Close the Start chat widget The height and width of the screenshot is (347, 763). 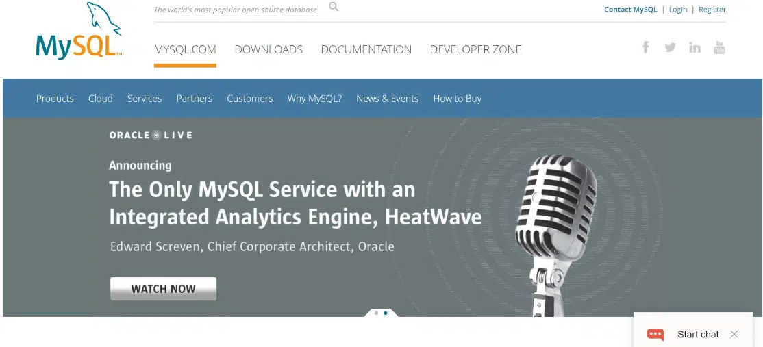(734, 334)
